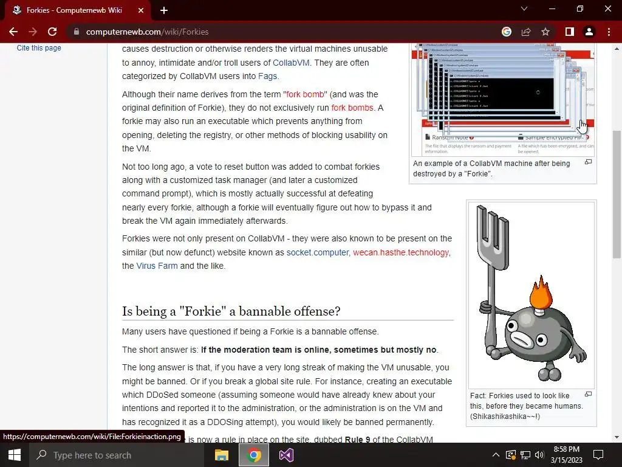622x467 pixels.
Task: Reload the Forkies wiki page
Action: pyautogui.click(x=52, y=32)
